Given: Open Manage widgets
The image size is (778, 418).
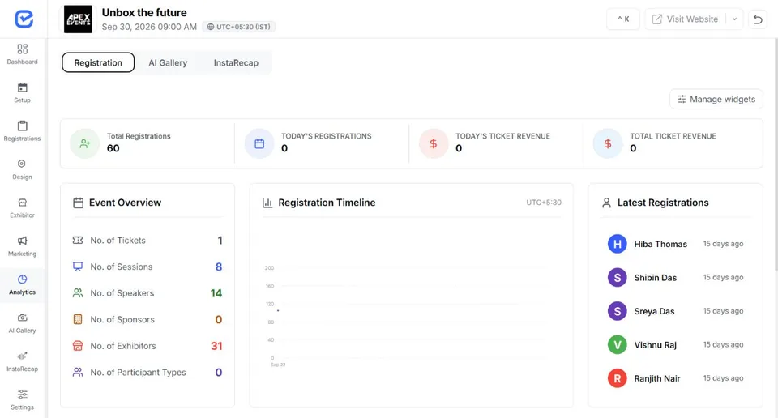Looking at the screenshot, I should (x=716, y=99).
